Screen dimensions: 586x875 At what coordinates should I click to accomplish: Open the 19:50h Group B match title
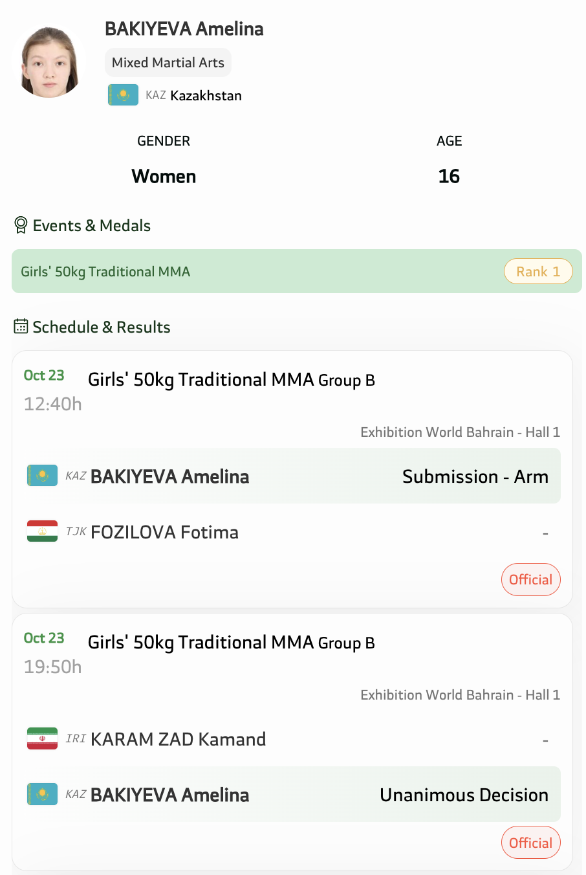[231, 643]
